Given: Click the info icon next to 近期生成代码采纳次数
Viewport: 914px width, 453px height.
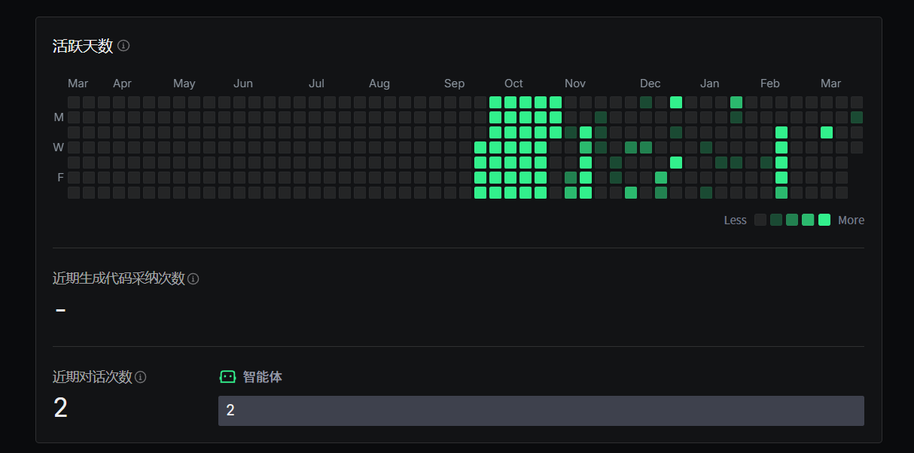Looking at the screenshot, I should [193, 279].
